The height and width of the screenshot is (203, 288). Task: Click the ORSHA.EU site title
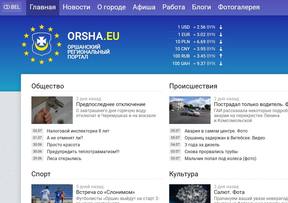click(93, 36)
